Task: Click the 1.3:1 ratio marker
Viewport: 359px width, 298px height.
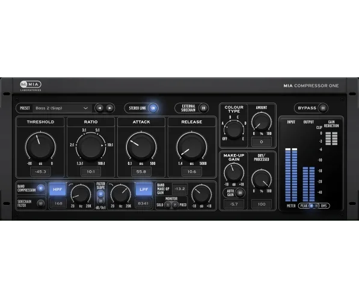Action: click(80, 164)
